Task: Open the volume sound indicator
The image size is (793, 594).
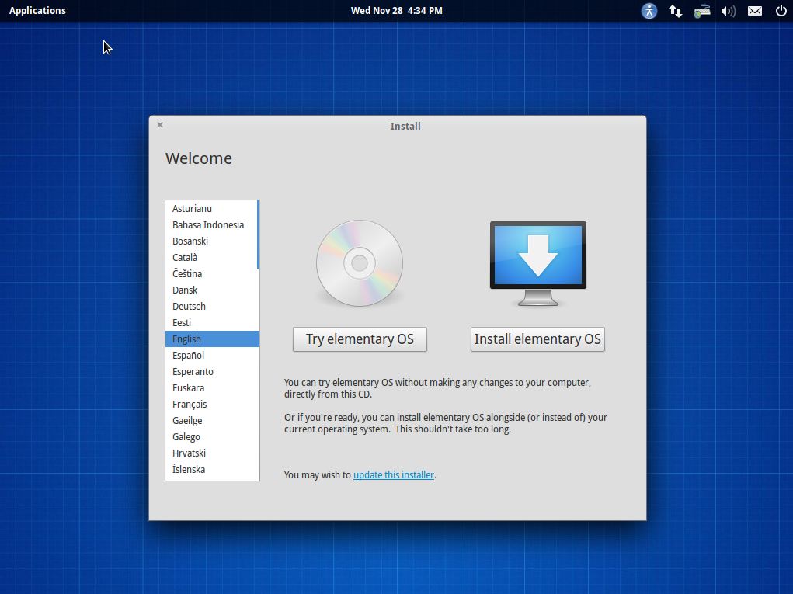Action: tap(728, 11)
